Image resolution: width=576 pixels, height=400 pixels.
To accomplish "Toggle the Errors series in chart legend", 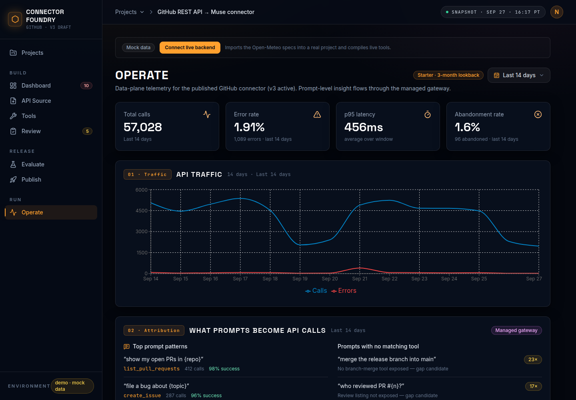I will [344, 291].
